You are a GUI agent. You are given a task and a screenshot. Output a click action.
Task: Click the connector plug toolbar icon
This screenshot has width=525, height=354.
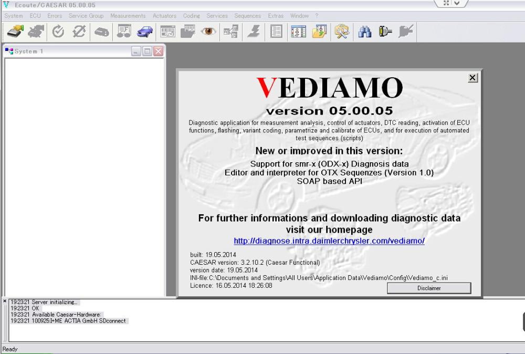(x=385, y=32)
